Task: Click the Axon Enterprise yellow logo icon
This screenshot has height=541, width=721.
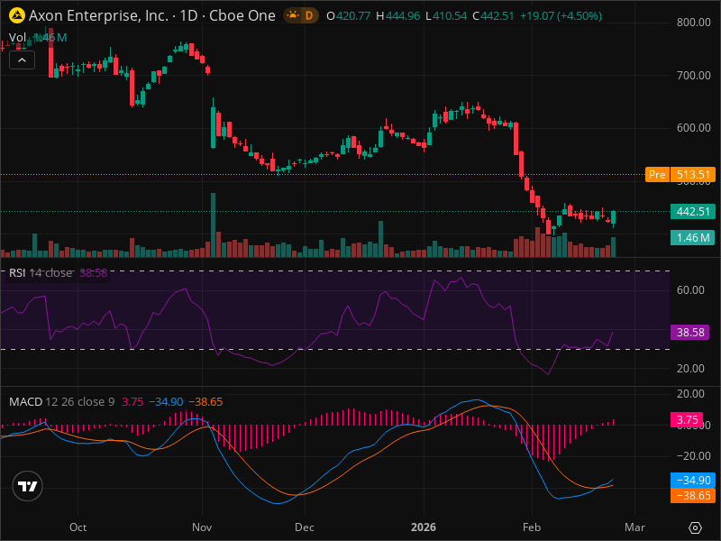Action: pyautogui.click(x=17, y=15)
